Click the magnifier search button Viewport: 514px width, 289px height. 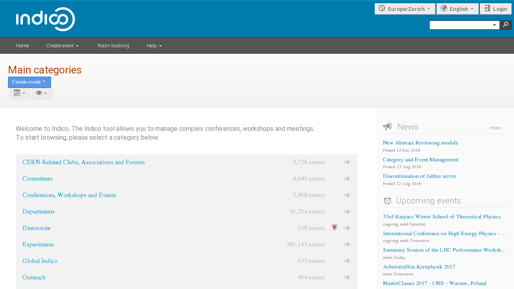506,25
